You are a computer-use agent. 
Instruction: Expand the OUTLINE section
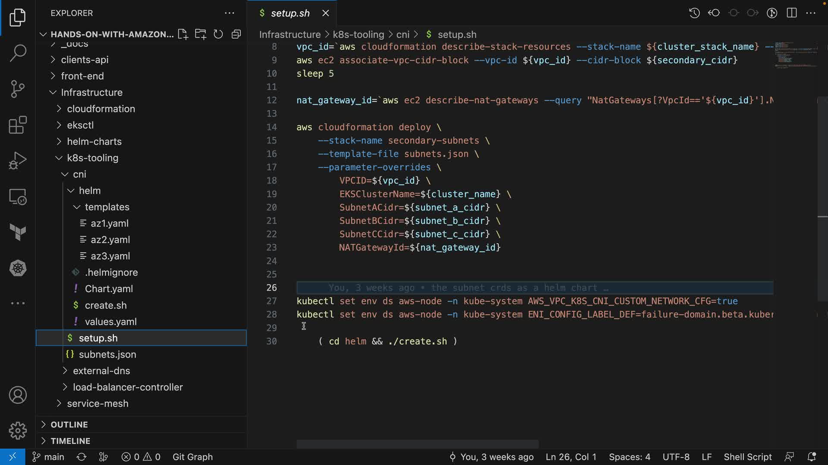69,425
